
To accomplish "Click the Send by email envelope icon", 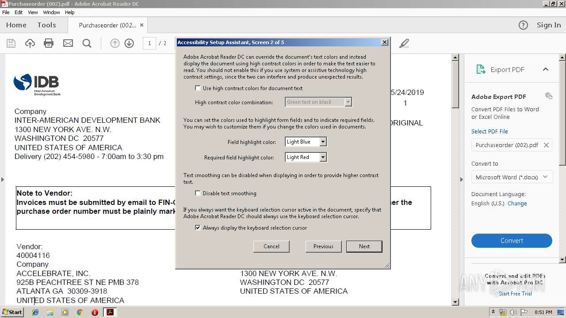I will click(x=68, y=43).
